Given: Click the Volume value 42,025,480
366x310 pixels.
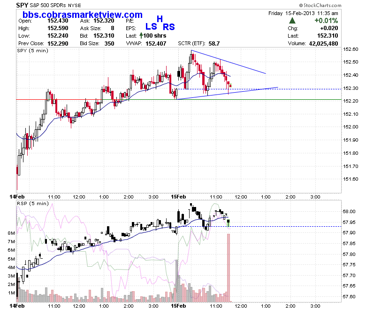Looking at the screenshot, I should (x=323, y=44).
